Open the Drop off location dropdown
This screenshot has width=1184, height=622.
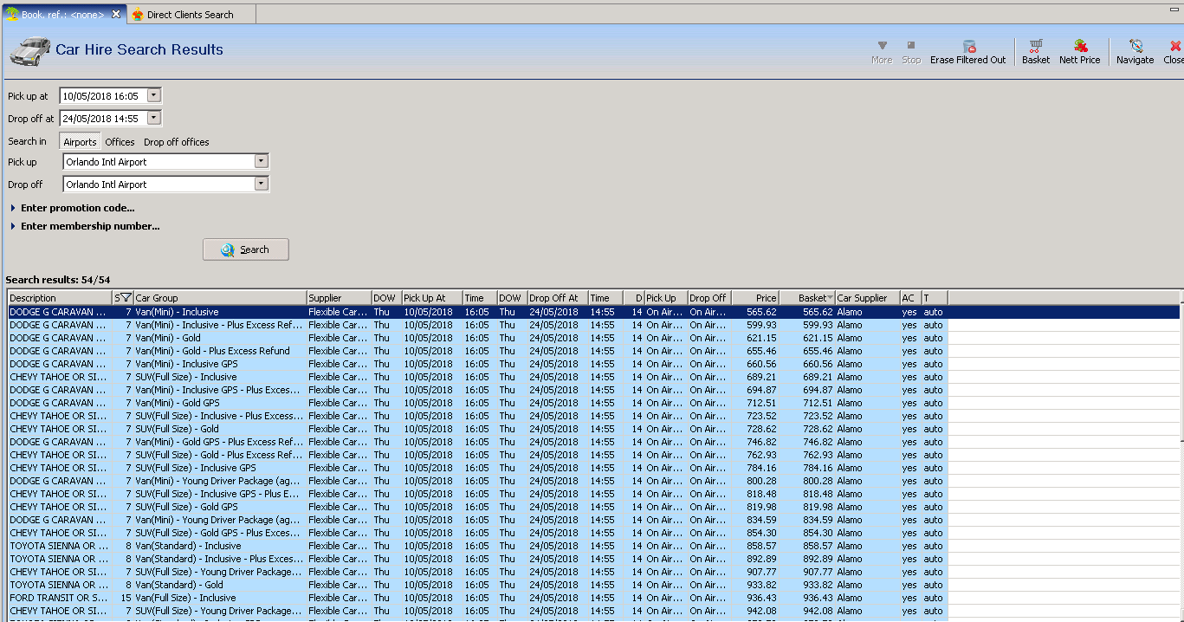click(261, 184)
